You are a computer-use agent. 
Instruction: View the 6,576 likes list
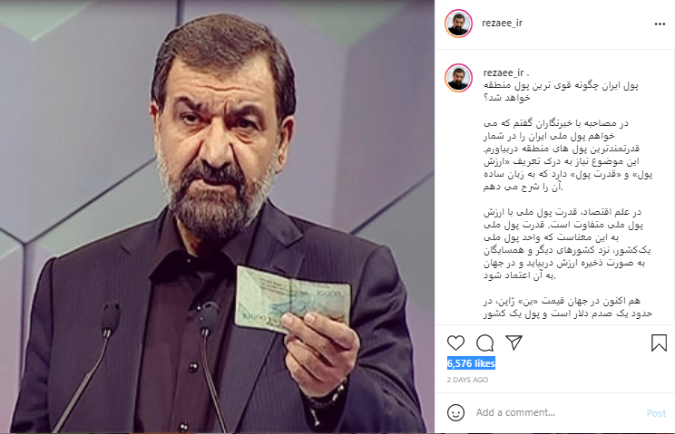point(471,363)
